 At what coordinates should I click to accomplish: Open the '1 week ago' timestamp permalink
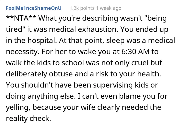[x=109, y=8]
